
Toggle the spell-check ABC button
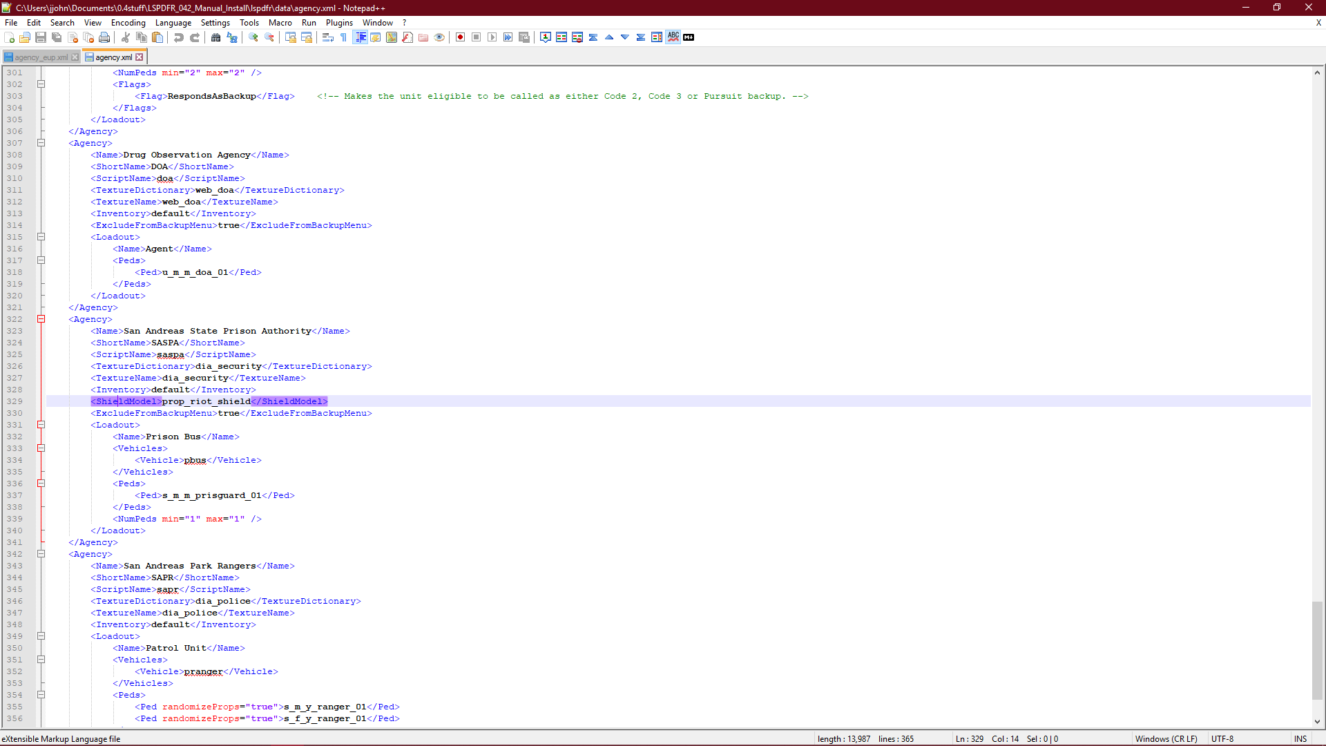(x=673, y=37)
